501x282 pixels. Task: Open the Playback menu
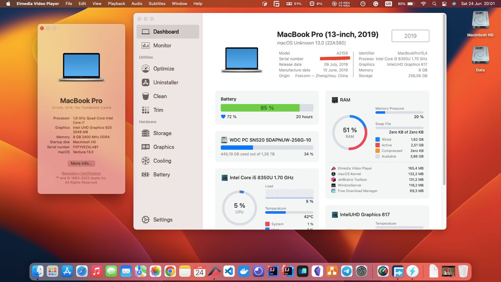point(117,4)
